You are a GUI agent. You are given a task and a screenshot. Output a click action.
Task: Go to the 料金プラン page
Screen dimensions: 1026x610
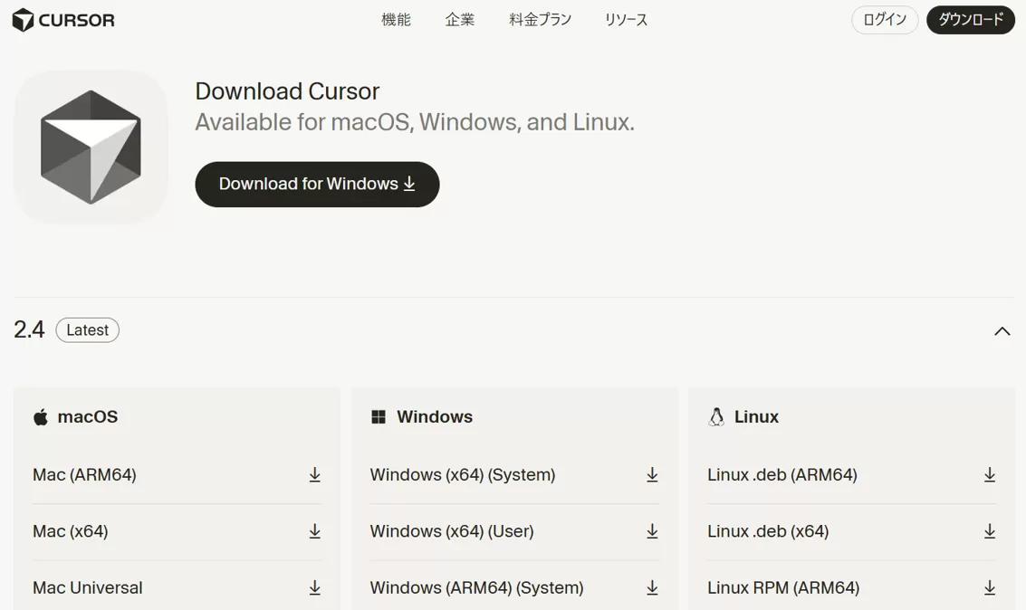(540, 20)
